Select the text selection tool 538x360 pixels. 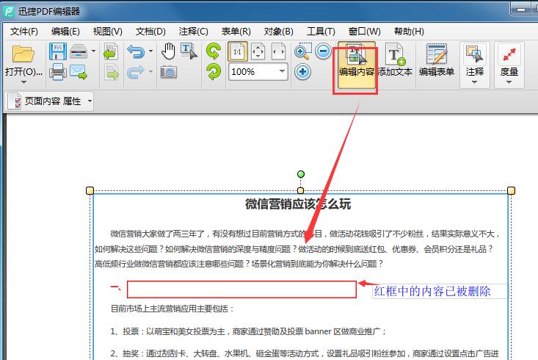tap(189, 51)
